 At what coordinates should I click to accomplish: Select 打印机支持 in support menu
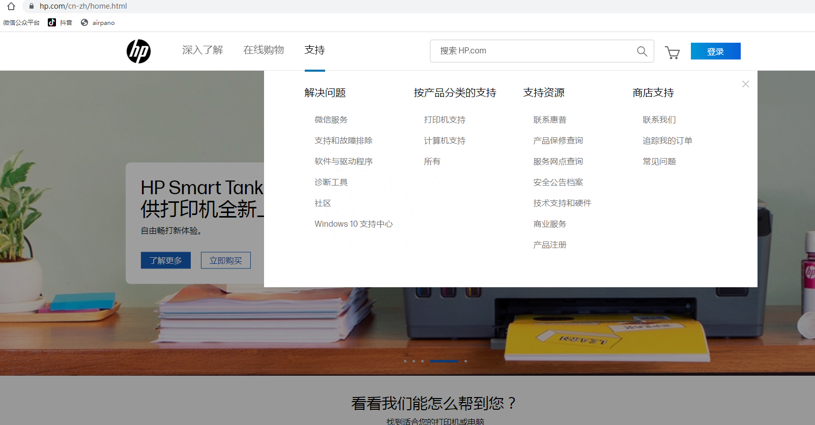pyautogui.click(x=445, y=119)
